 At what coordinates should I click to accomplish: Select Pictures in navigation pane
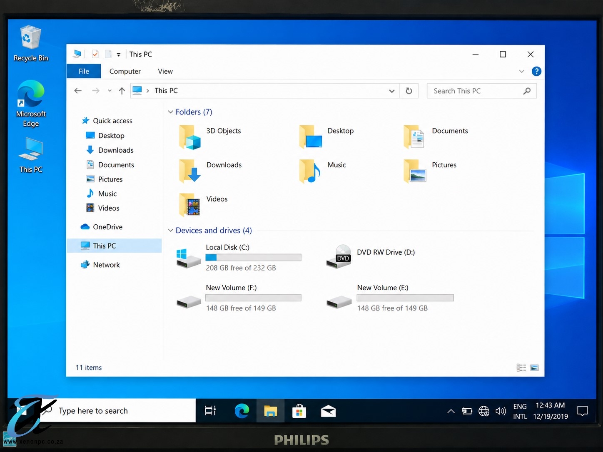[x=104, y=179]
